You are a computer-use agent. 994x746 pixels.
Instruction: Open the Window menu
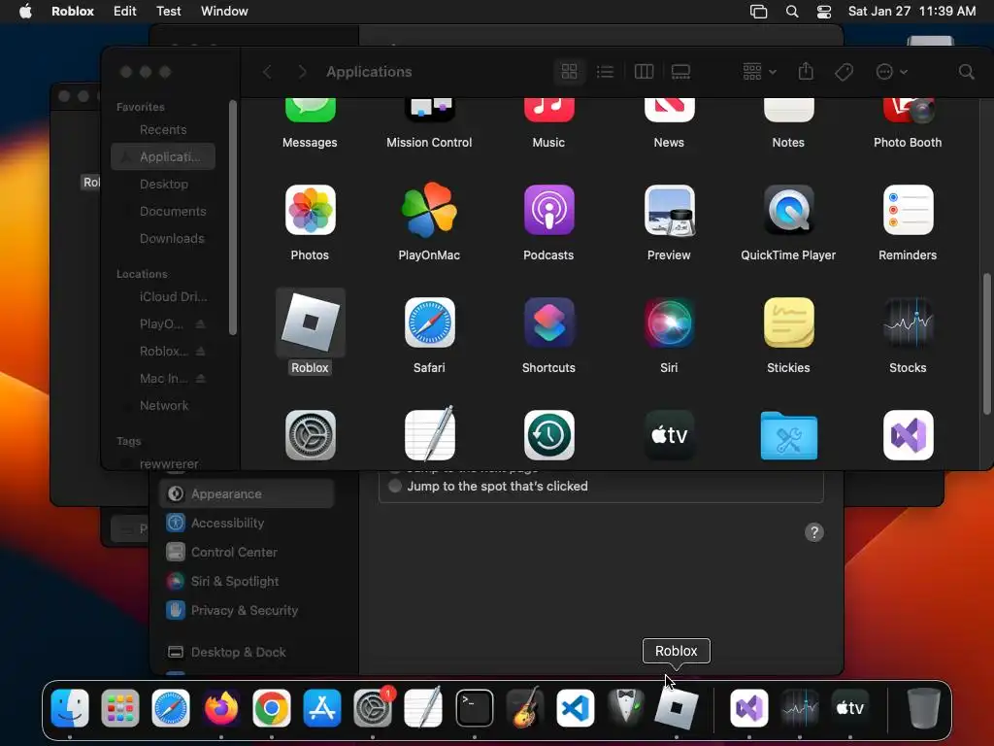tap(224, 12)
